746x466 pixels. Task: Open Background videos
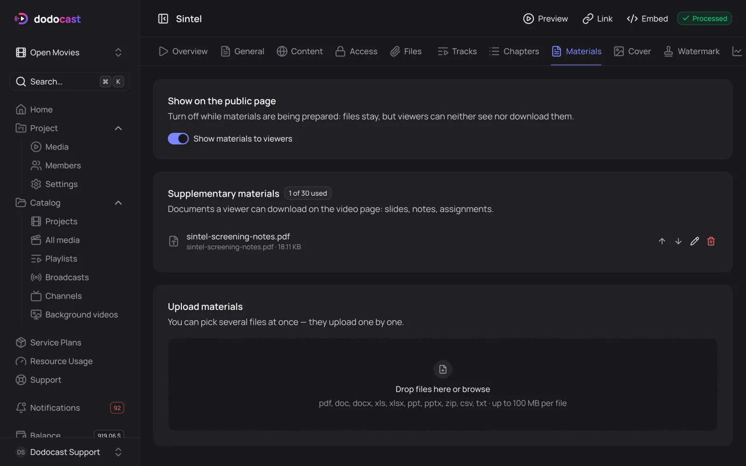pyautogui.click(x=74, y=315)
